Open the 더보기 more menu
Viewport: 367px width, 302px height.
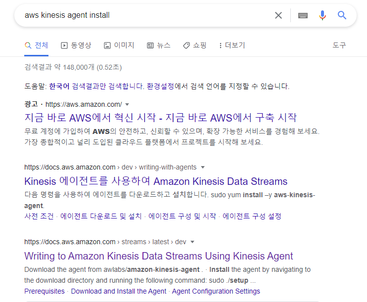pyautogui.click(x=232, y=45)
